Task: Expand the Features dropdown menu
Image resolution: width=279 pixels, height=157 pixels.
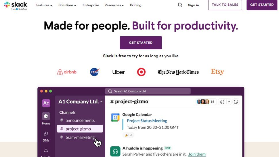Action: (x=44, y=5)
